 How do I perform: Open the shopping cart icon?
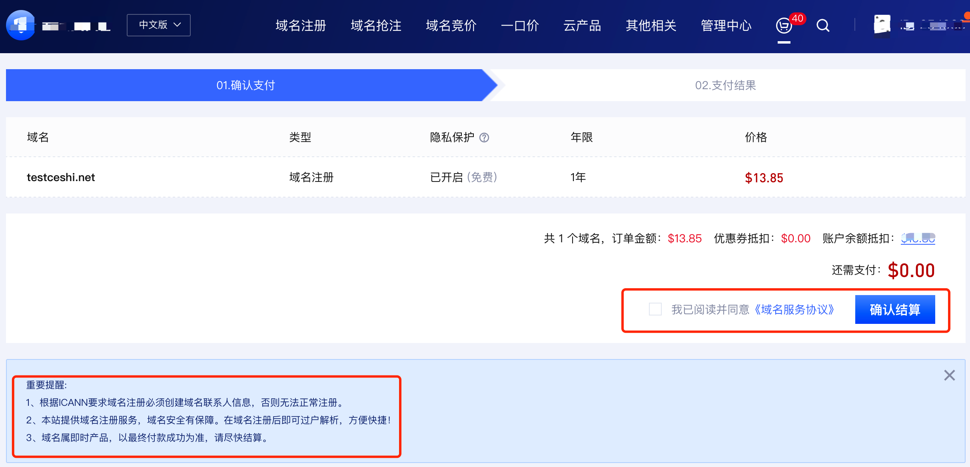click(x=784, y=26)
